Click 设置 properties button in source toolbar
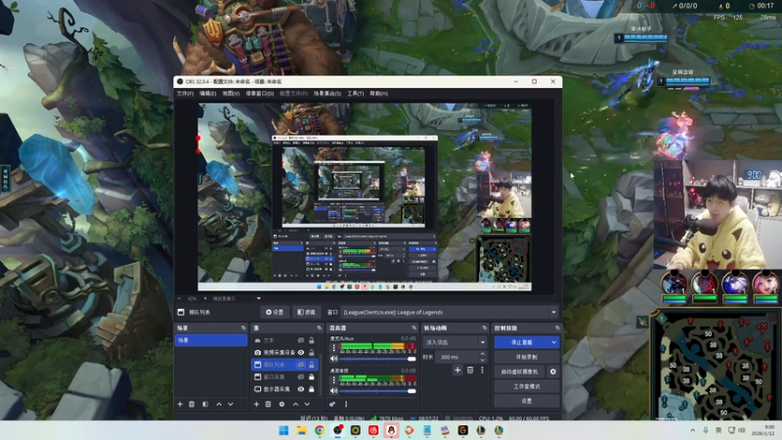 pos(275,312)
